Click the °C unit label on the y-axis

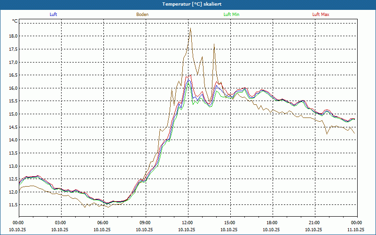click(x=15, y=21)
